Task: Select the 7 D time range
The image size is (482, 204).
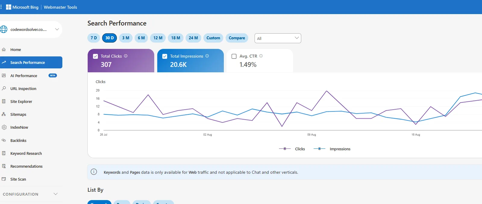Action: click(x=94, y=38)
